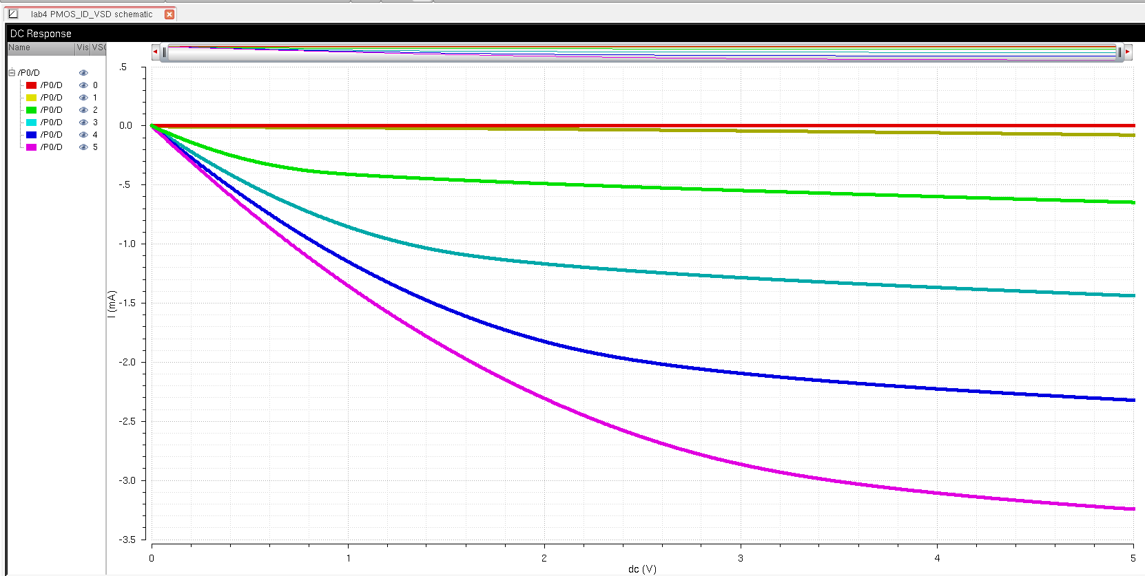Image resolution: width=1145 pixels, height=576 pixels.
Task: Click the left arrow of the zoom strip
Action: pyautogui.click(x=155, y=52)
